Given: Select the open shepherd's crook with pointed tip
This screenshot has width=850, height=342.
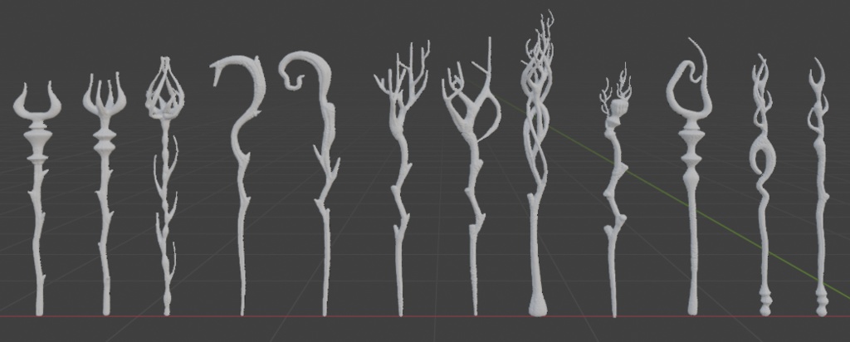Looking at the screenshot, I should click(239, 185).
